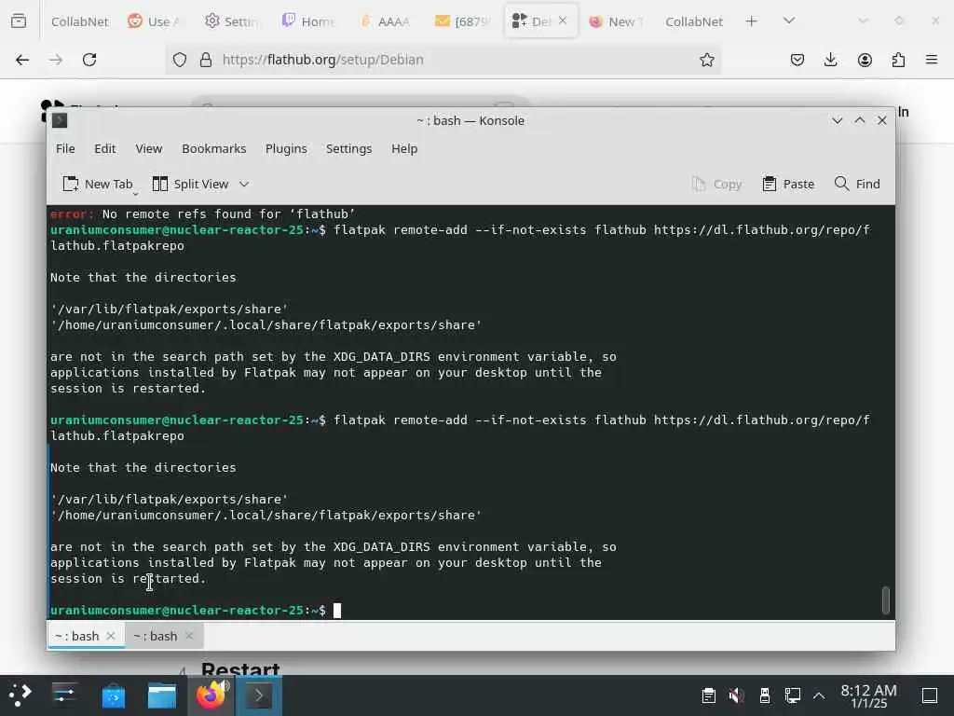Click the show desktop button
The image size is (954, 716).
pyautogui.click(x=930, y=695)
